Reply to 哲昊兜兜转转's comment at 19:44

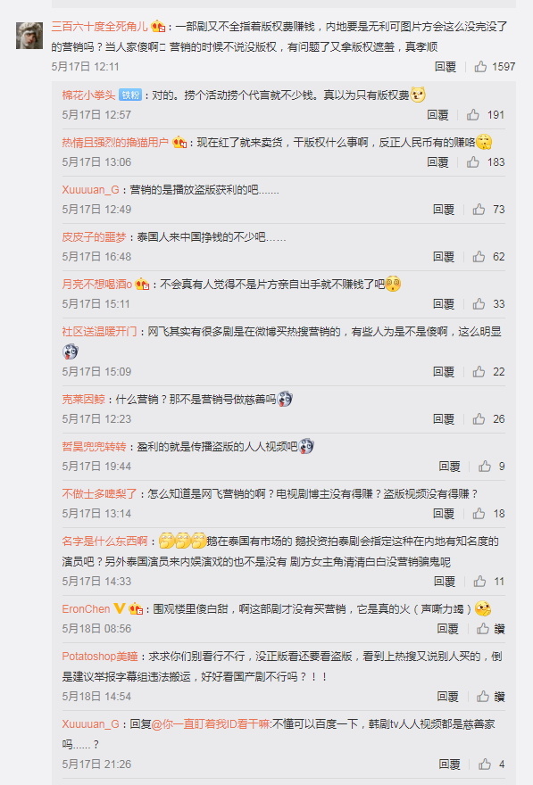(x=449, y=466)
